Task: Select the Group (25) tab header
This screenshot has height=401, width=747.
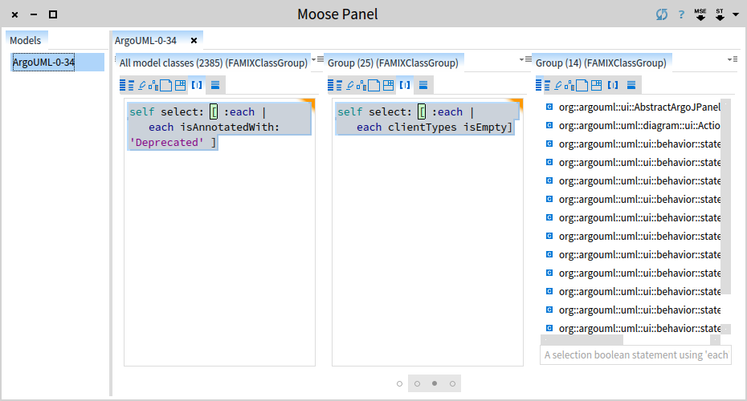Action: tap(393, 63)
